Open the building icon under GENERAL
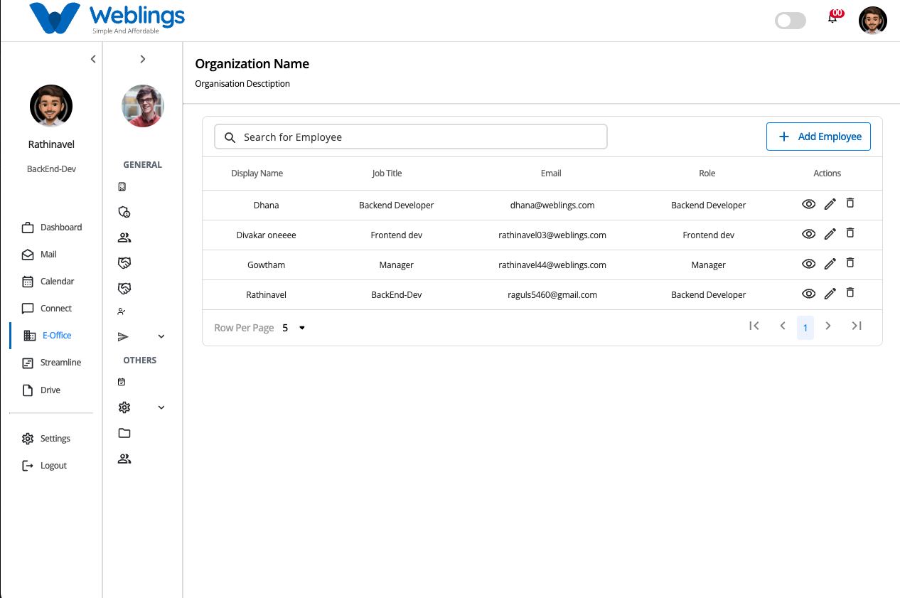900x598 pixels. [x=122, y=187]
